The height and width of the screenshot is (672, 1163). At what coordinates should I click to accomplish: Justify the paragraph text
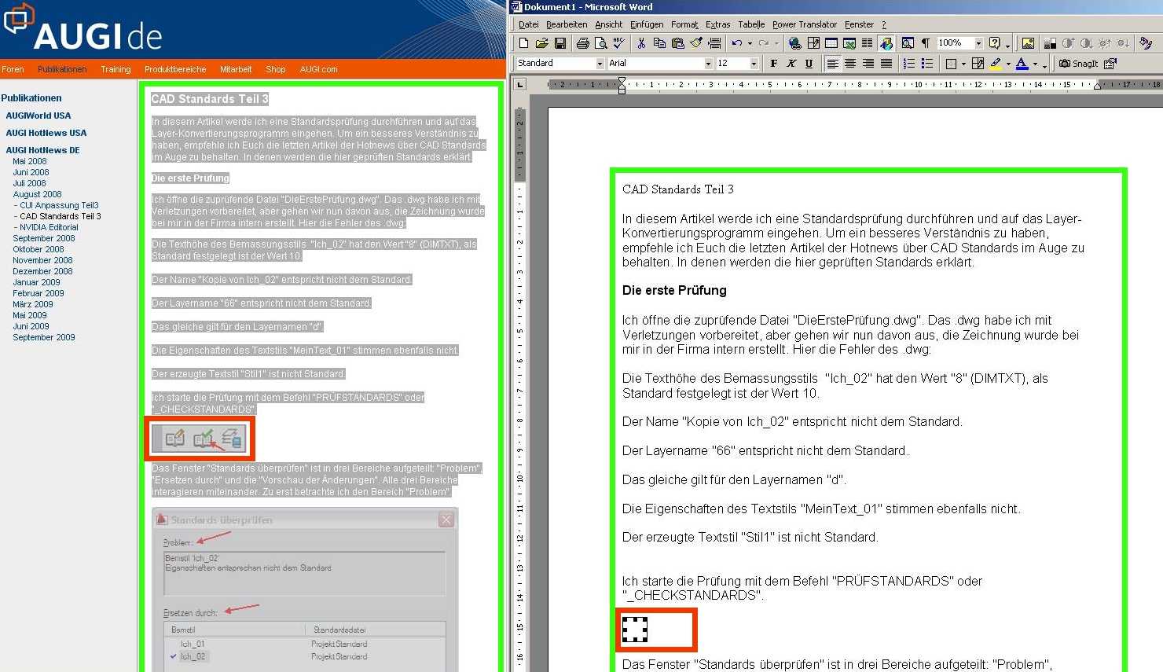point(886,64)
